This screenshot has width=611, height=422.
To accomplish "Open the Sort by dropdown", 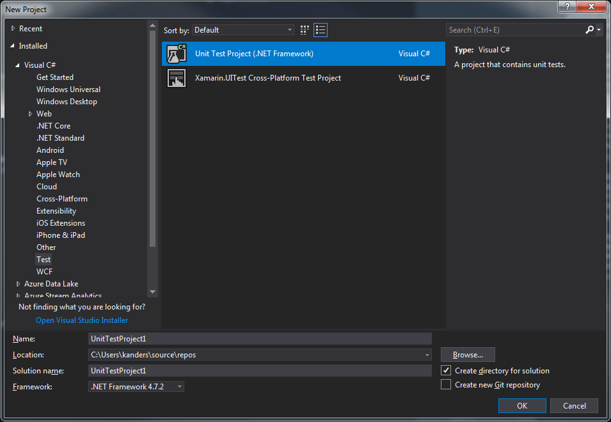I will click(243, 30).
